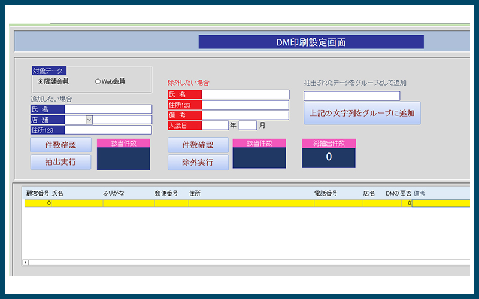
Task: Select the Web会員 radio button
Action: click(98, 81)
